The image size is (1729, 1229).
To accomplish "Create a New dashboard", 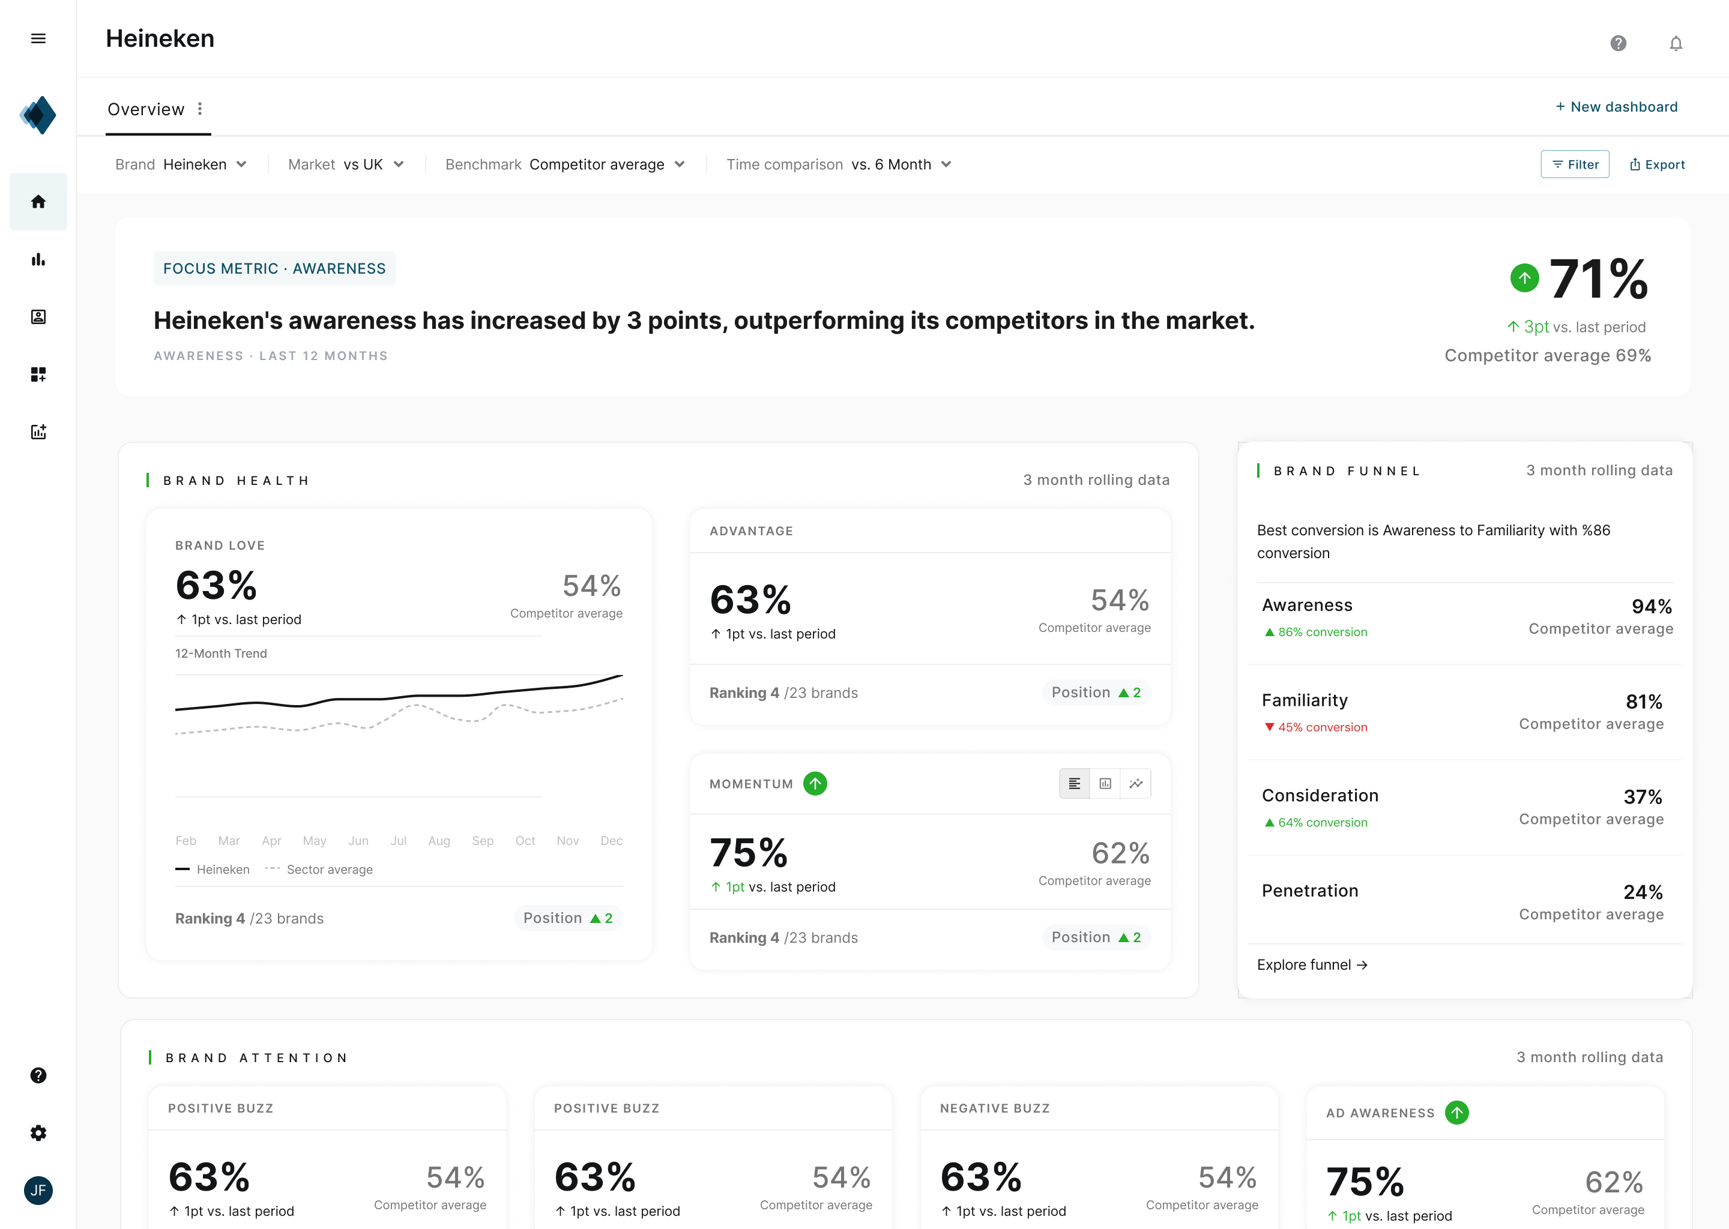I will tap(1617, 107).
